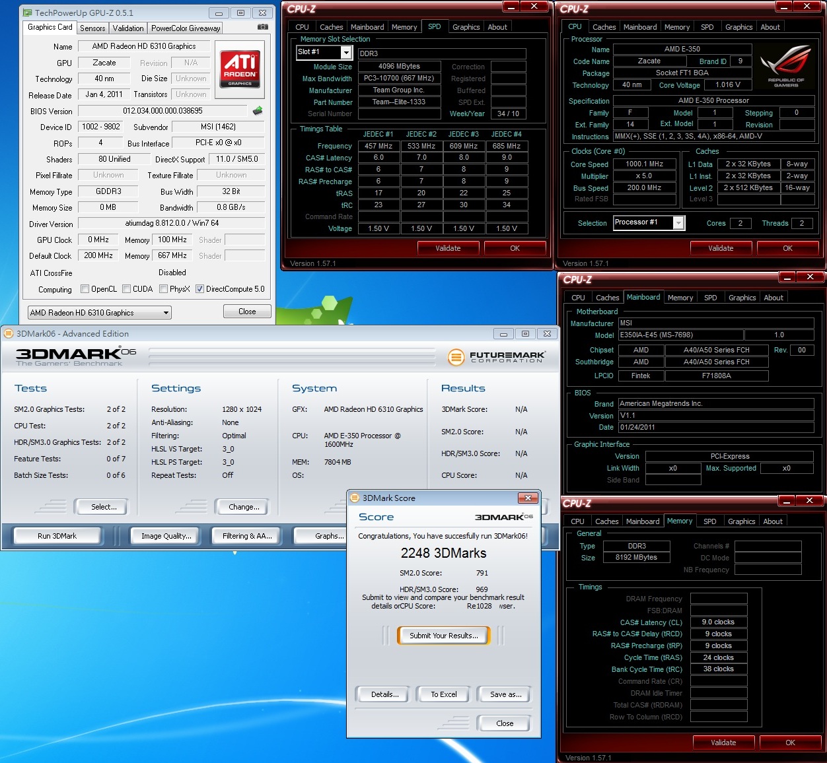The height and width of the screenshot is (763, 827).
Task: Open About tab in CPU-Z SPD window
Action: [x=497, y=27]
